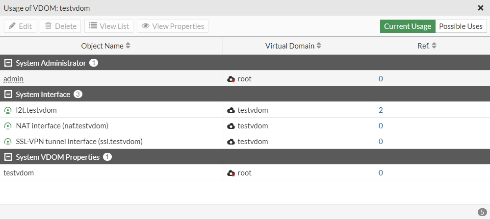Open reference count 2 for l2t.testvdom
Screen dimensions: 490x220
(x=381, y=110)
